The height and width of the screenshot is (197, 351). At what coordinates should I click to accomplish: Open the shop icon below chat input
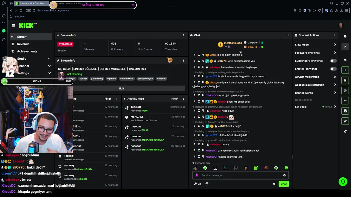pos(207,184)
